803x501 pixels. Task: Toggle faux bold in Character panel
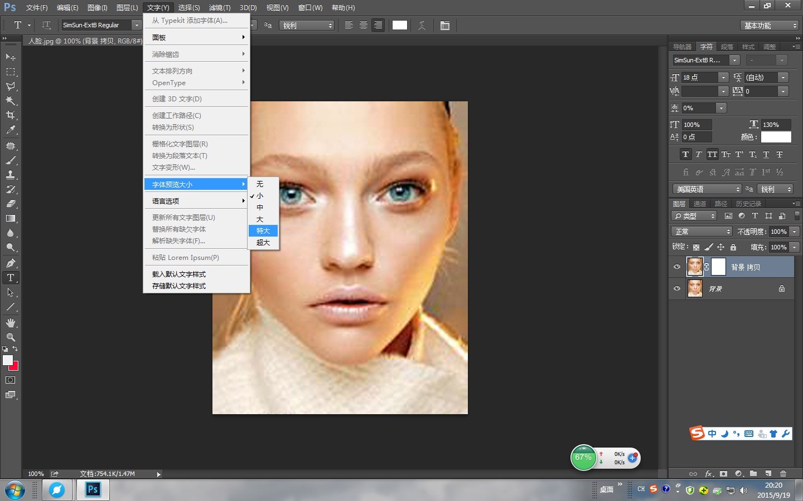[x=685, y=155]
